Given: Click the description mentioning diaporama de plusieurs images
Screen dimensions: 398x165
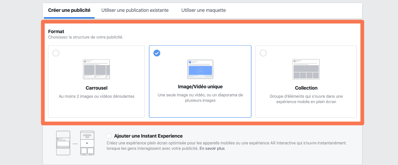Looking at the screenshot, I should click(200, 98).
